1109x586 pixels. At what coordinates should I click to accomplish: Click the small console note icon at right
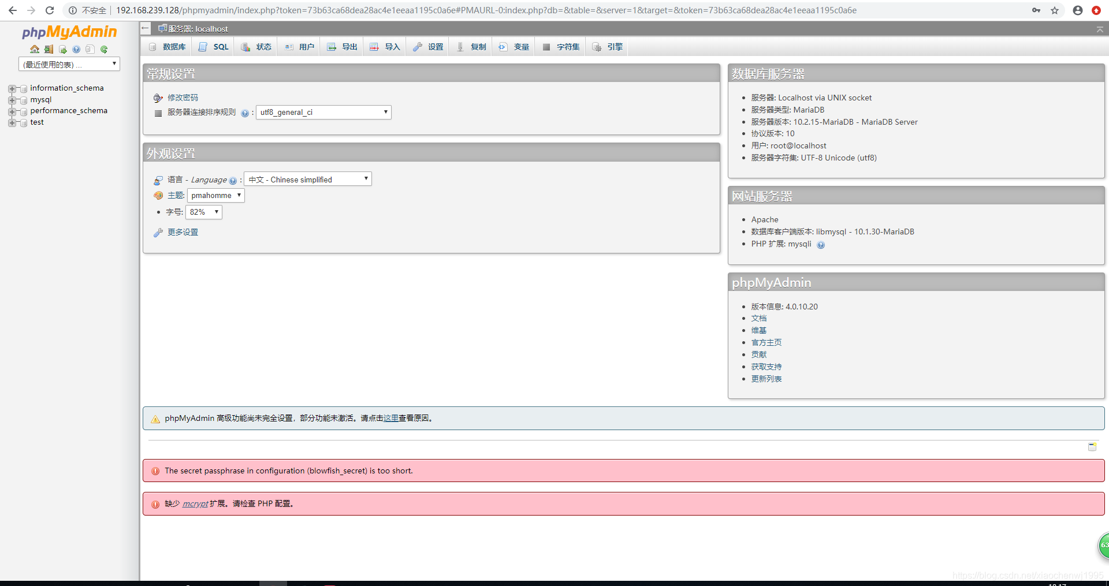(1092, 447)
